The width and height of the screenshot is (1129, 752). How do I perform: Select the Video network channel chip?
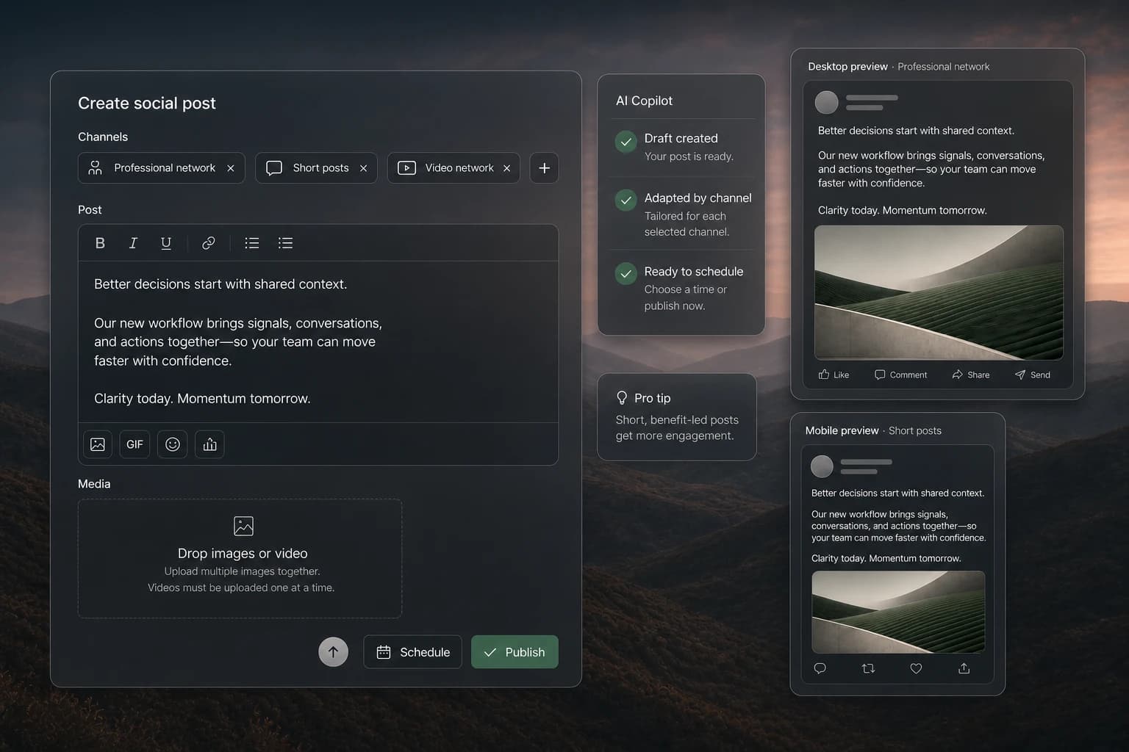pyautogui.click(x=454, y=168)
